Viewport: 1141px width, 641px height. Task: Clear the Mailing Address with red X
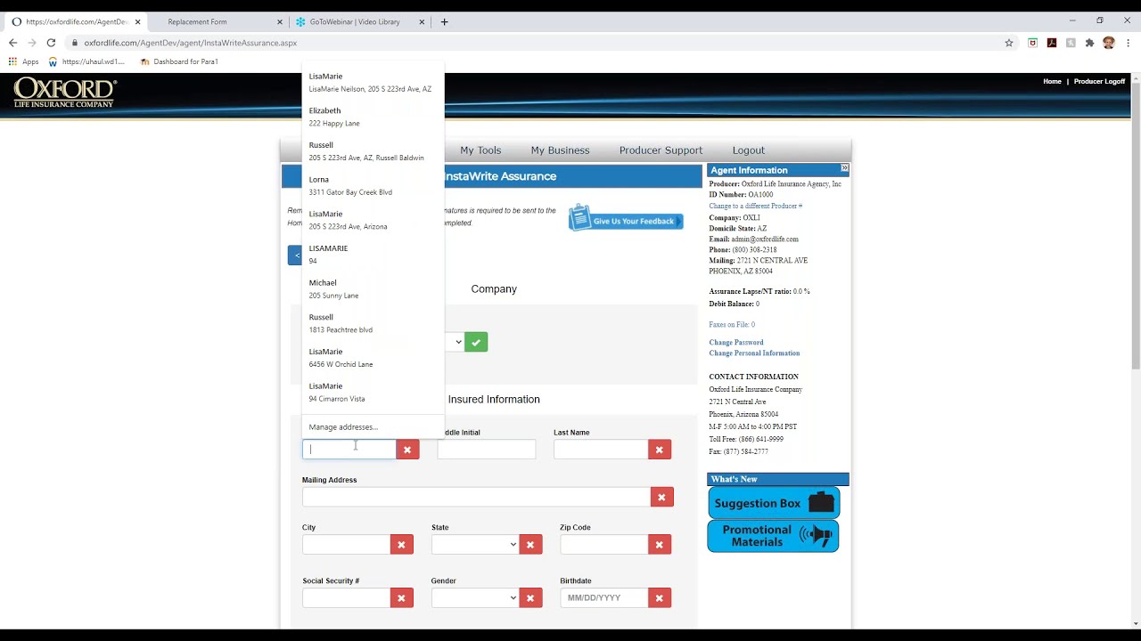click(x=661, y=497)
